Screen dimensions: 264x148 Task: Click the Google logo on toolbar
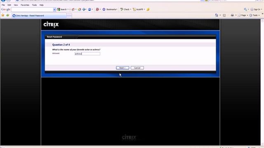point(6,9)
